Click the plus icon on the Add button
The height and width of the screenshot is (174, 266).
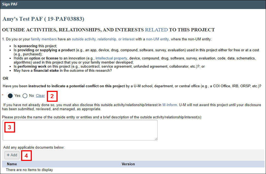pos(8,155)
